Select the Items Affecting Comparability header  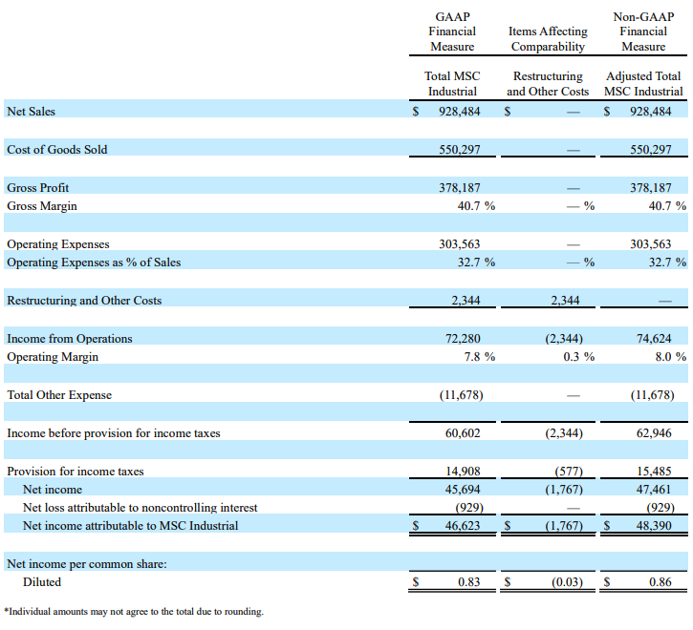coord(549,39)
